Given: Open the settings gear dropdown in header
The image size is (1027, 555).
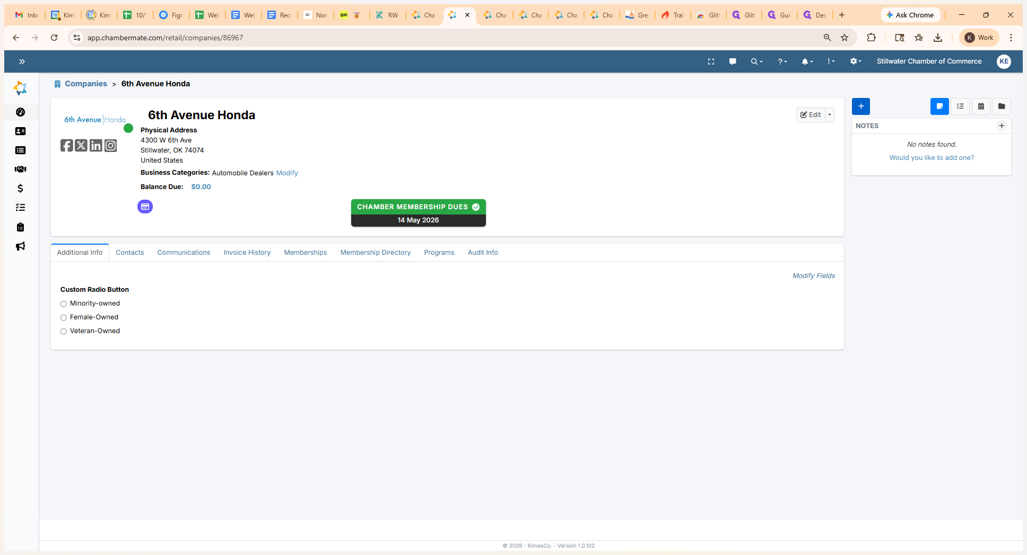Looking at the screenshot, I should tap(855, 61).
